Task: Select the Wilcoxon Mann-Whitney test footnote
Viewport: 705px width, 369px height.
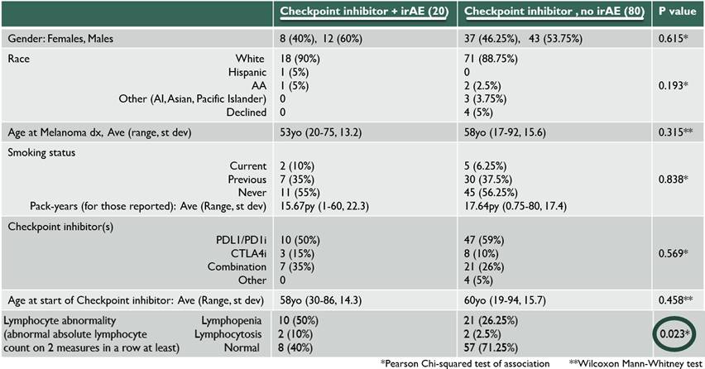Action: click(x=631, y=362)
